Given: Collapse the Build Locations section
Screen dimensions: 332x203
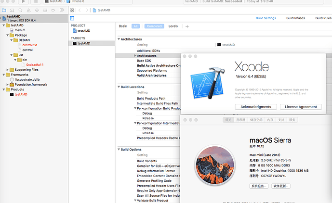Looking at the screenshot, I should tap(119, 87).
